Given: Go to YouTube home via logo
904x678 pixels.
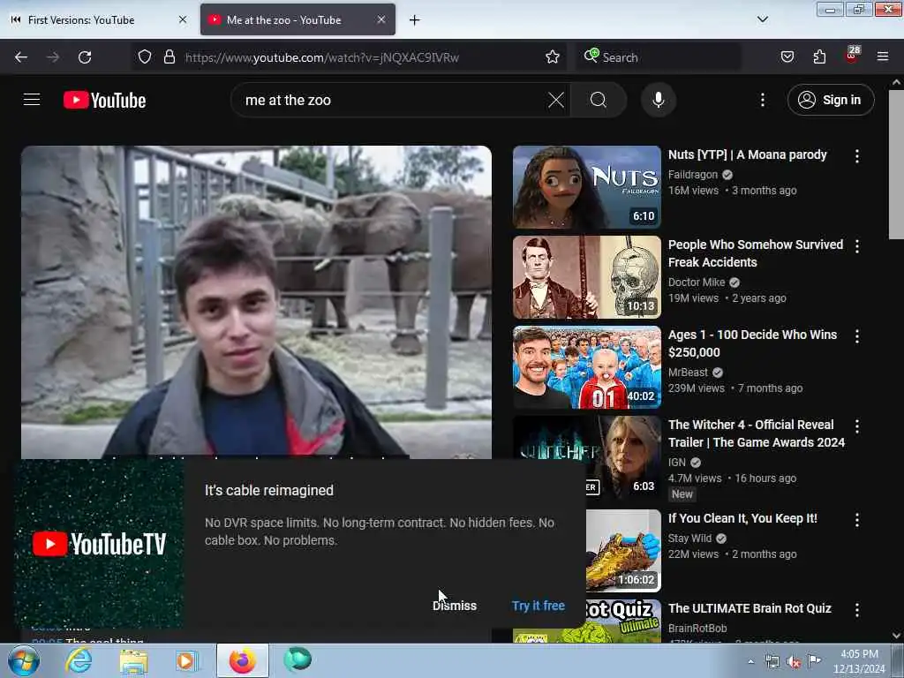Looking at the screenshot, I should click(104, 100).
